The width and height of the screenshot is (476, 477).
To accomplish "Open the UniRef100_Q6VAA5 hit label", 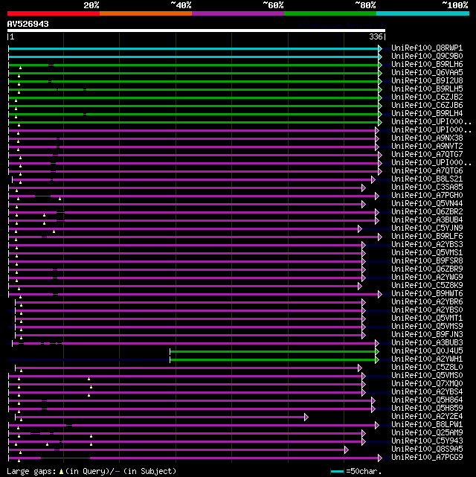I will 427,73.
